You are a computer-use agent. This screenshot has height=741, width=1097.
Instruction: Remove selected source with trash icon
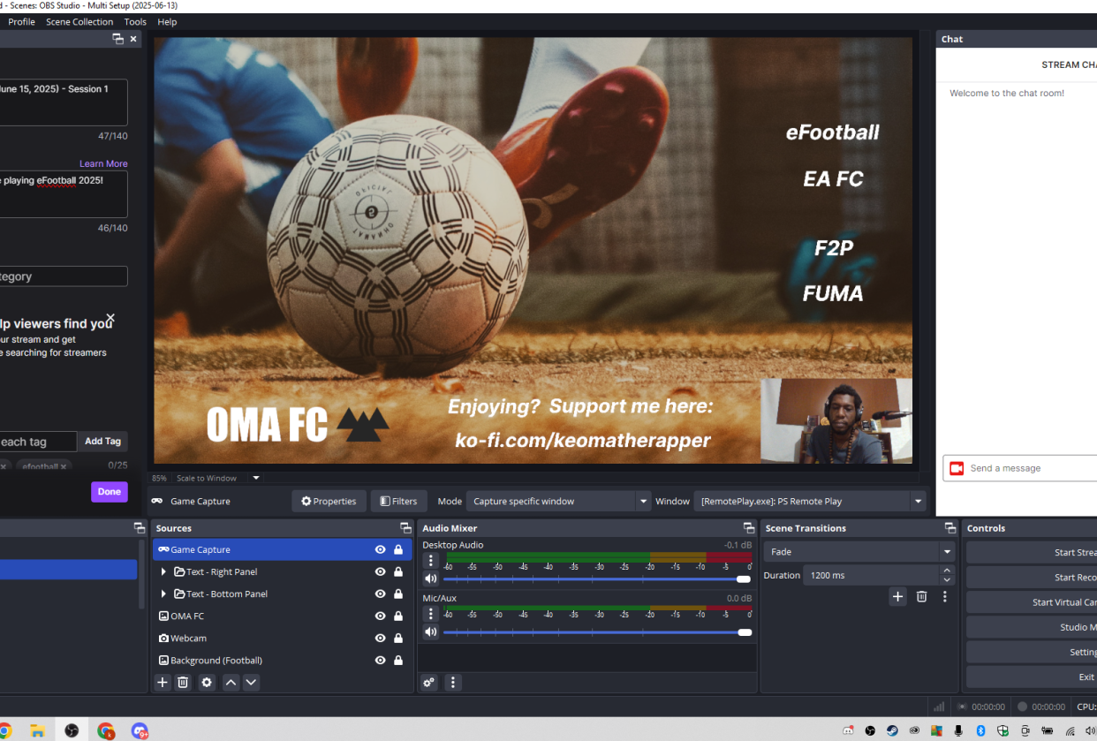coord(183,683)
